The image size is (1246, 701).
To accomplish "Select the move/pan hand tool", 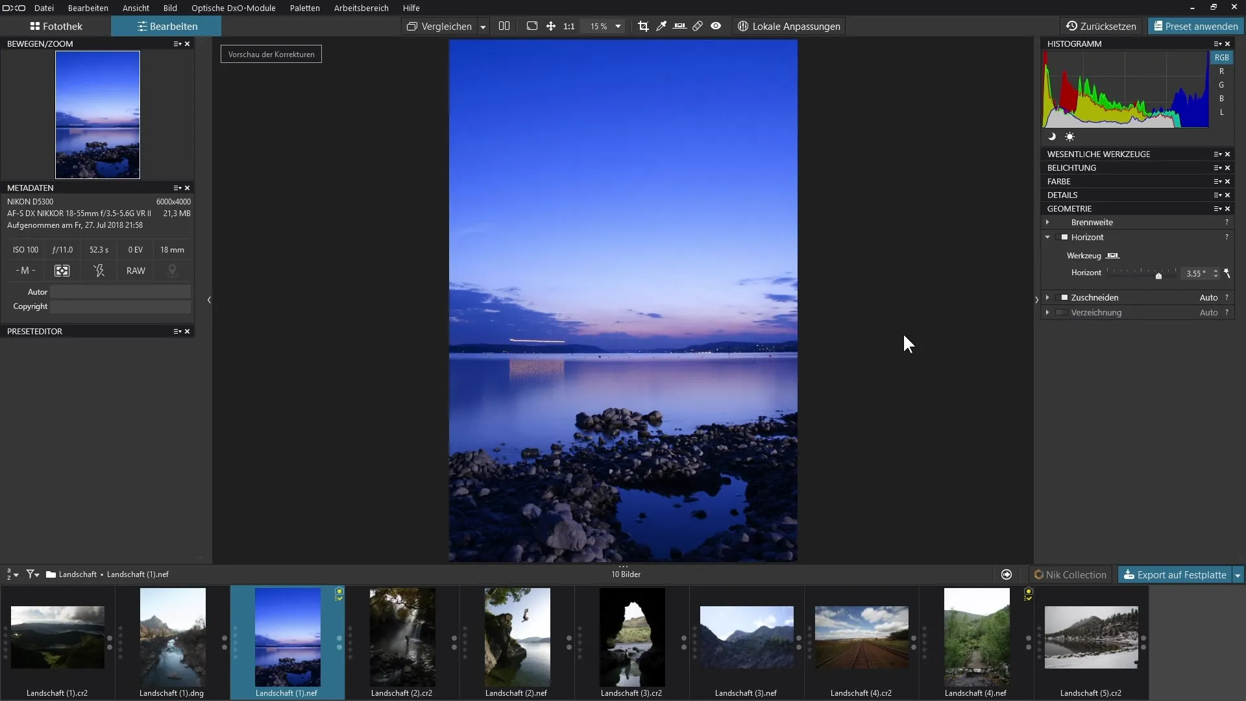I will [x=550, y=26].
